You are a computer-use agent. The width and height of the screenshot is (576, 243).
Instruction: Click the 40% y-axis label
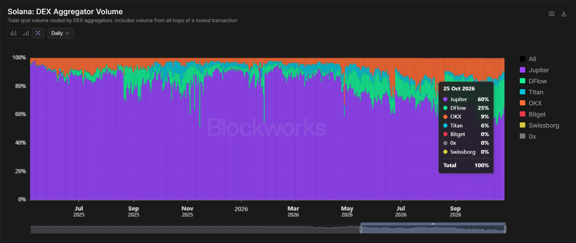[20, 142]
